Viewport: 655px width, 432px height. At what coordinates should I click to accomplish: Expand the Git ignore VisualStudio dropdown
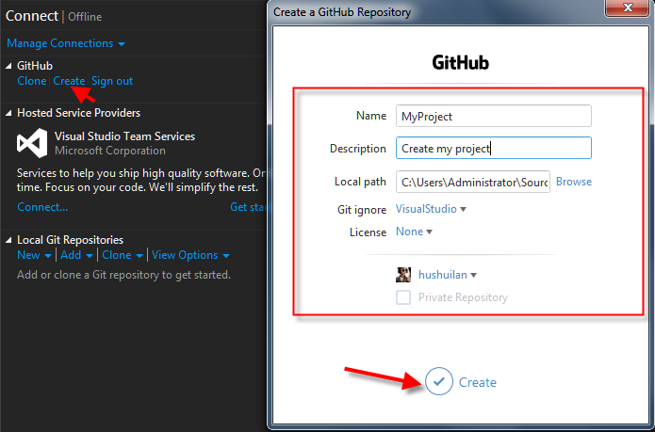tap(432, 209)
